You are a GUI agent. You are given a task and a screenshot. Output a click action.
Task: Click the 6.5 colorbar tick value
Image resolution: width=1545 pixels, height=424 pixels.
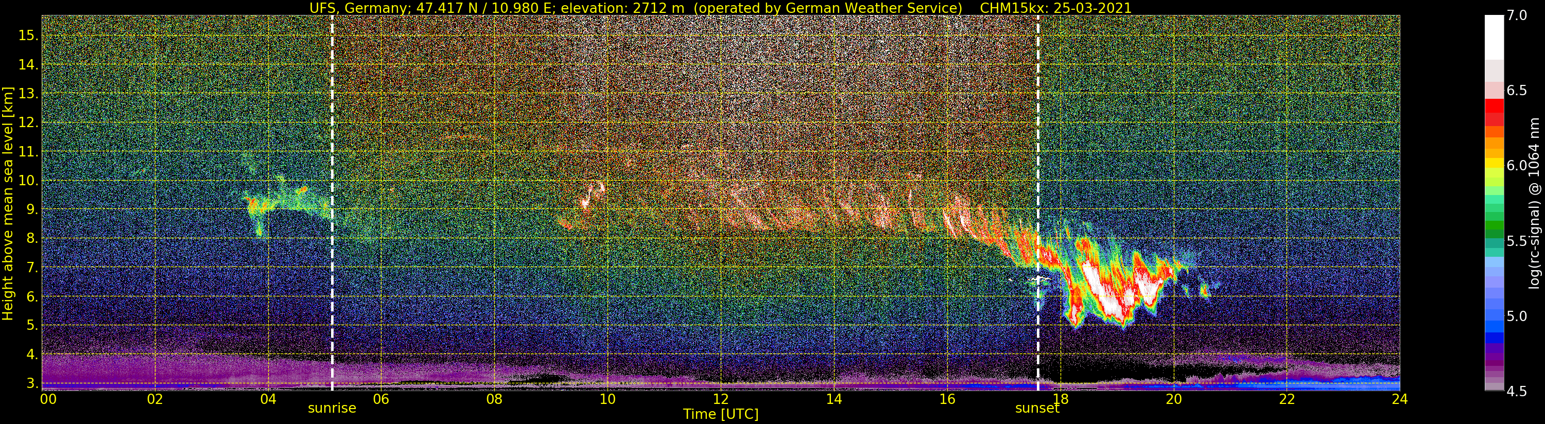coord(1517,91)
